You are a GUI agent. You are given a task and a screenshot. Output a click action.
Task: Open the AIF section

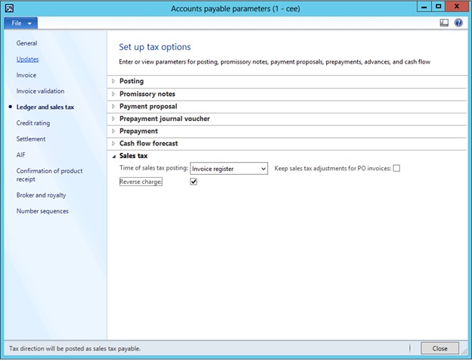point(20,154)
